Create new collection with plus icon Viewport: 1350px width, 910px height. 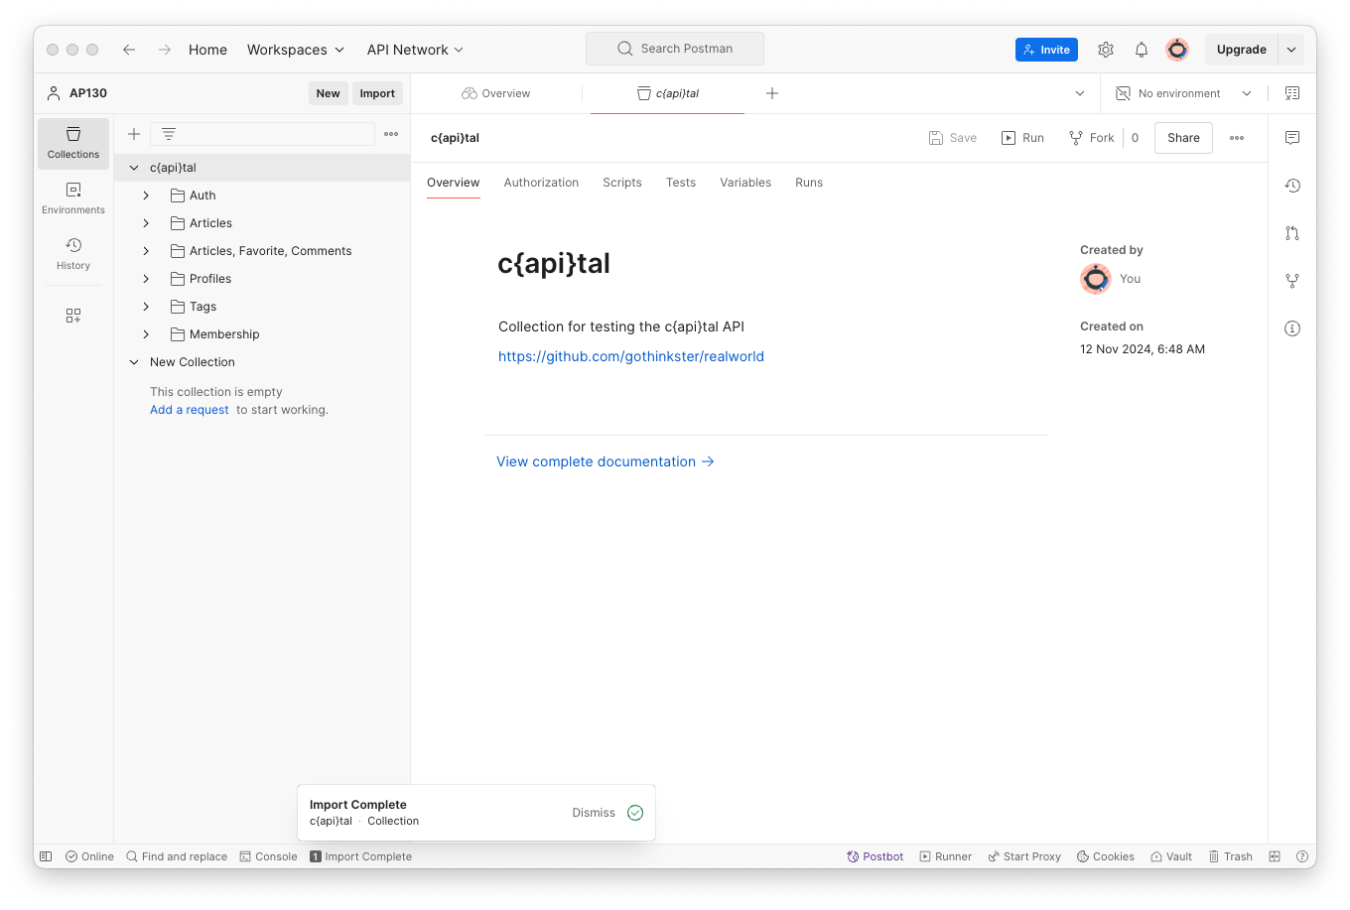[134, 134]
